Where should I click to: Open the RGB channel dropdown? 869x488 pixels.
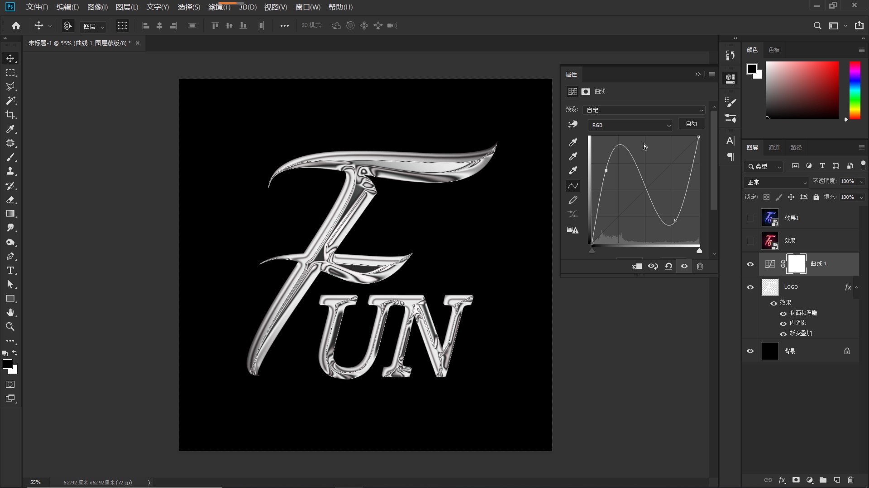tap(630, 125)
